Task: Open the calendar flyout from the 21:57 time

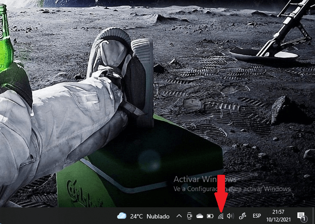Action: 278,212
